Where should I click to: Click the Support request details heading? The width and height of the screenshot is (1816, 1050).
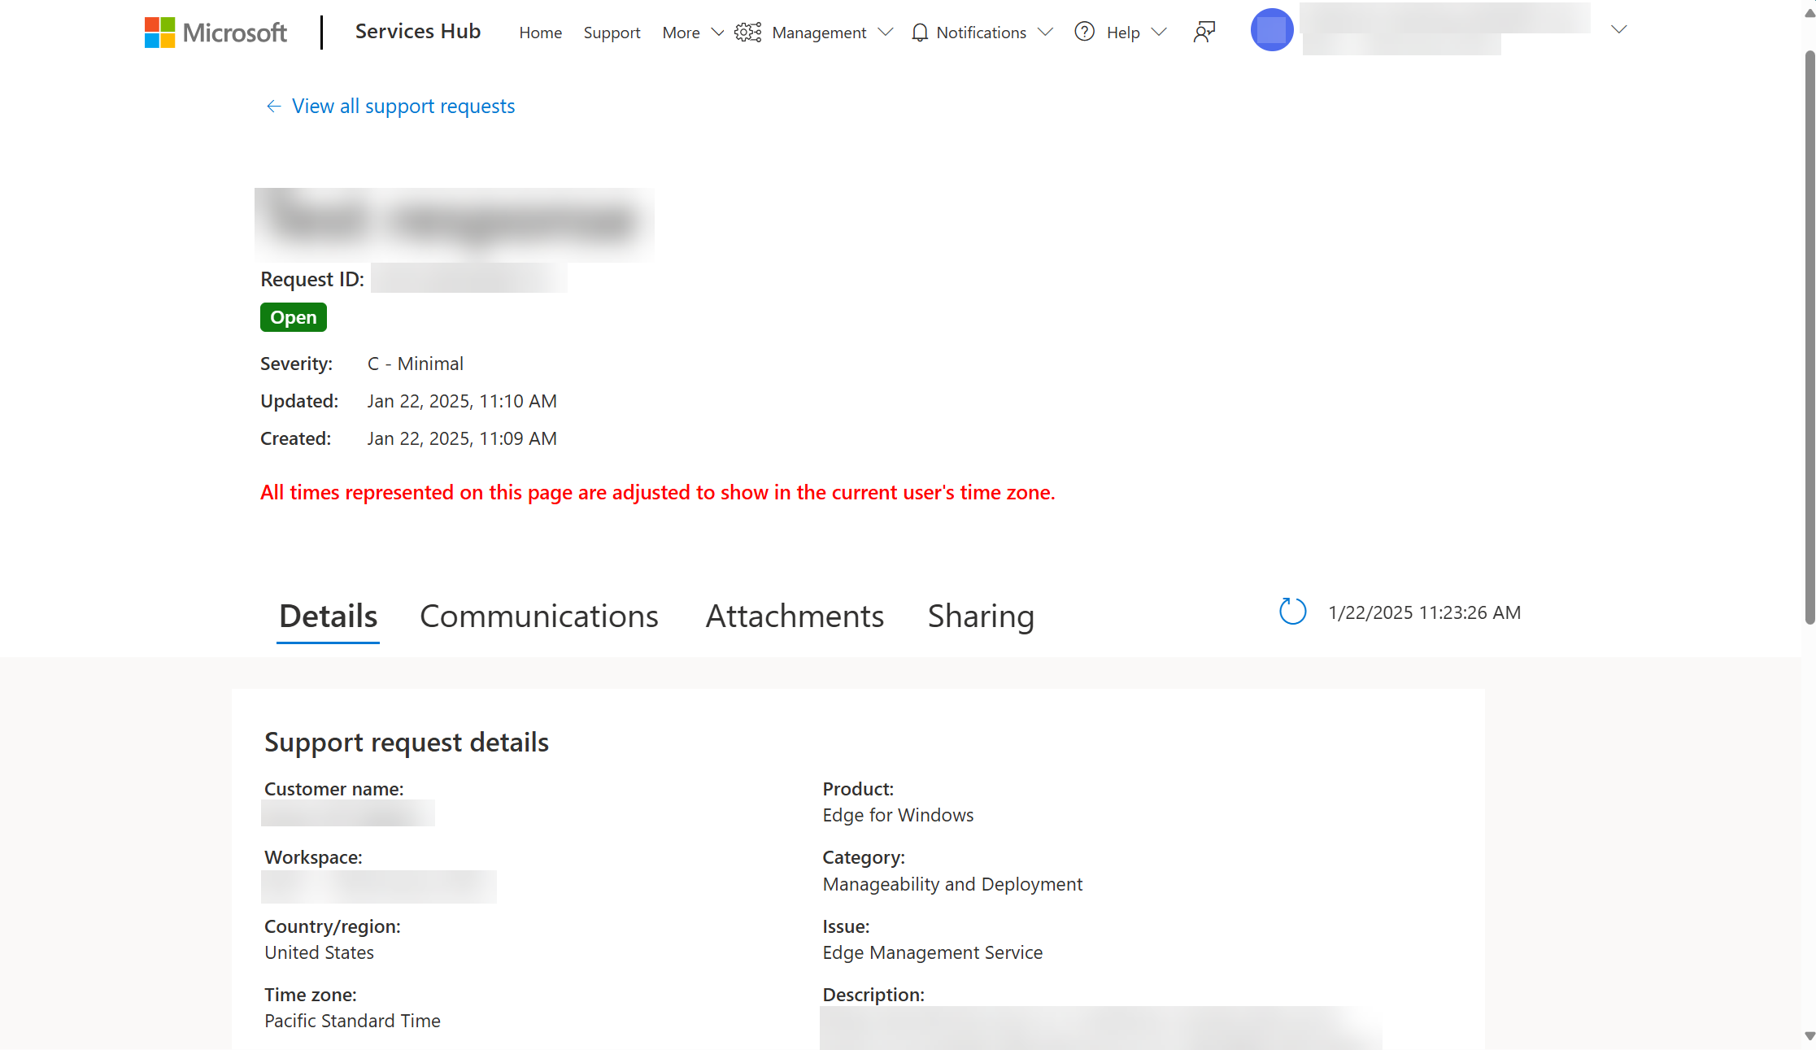pyautogui.click(x=407, y=743)
